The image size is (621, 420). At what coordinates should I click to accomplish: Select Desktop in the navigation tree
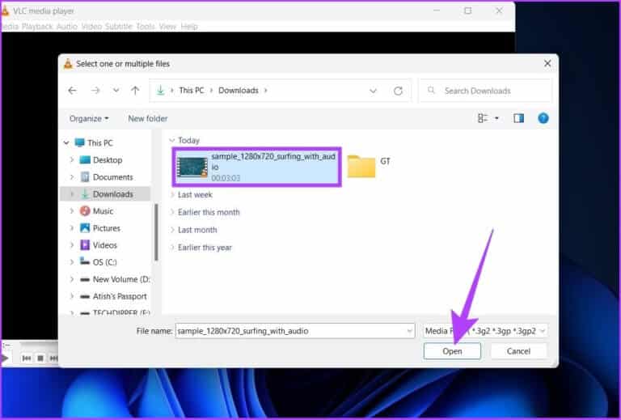(x=107, y=160)
